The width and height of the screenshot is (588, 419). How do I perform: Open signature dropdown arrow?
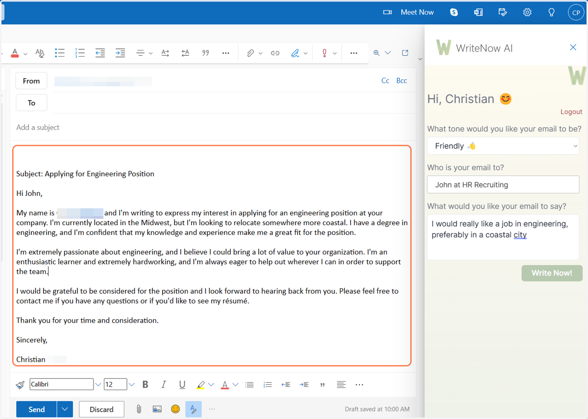(306, 53)
